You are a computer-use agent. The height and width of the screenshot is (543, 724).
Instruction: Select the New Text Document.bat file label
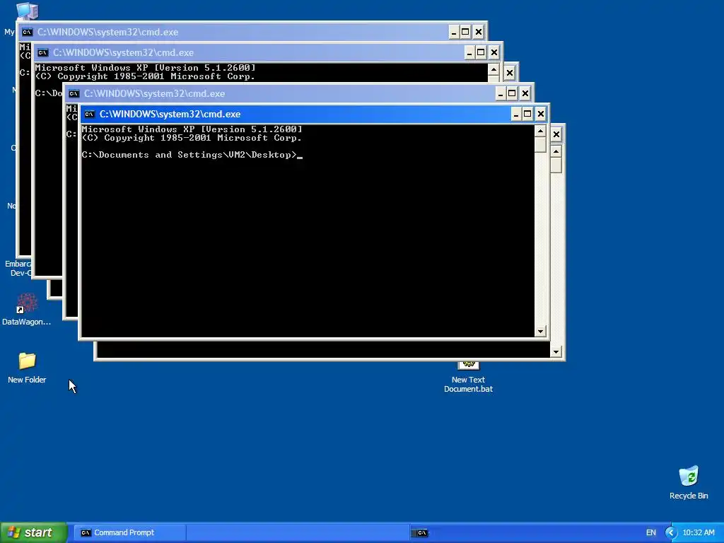468,384
